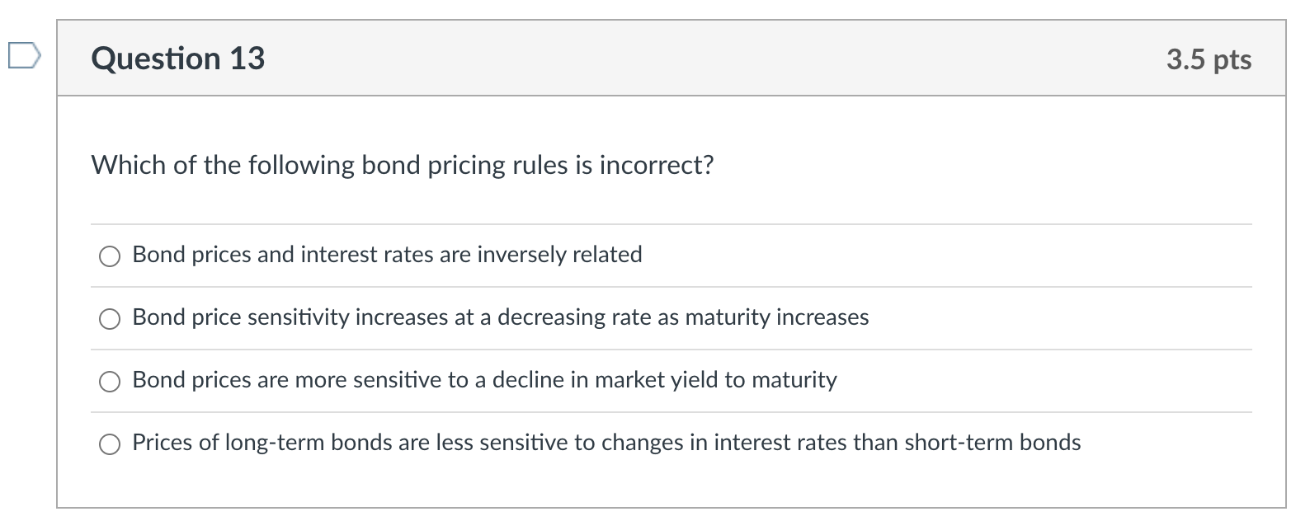Mark radio for 'long-term bonds are less sensitive'
Screen dimensions: 1310x521
[110, 444]
